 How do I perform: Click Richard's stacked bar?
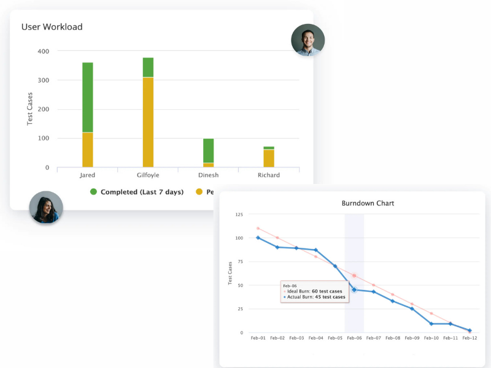point(268,156)
